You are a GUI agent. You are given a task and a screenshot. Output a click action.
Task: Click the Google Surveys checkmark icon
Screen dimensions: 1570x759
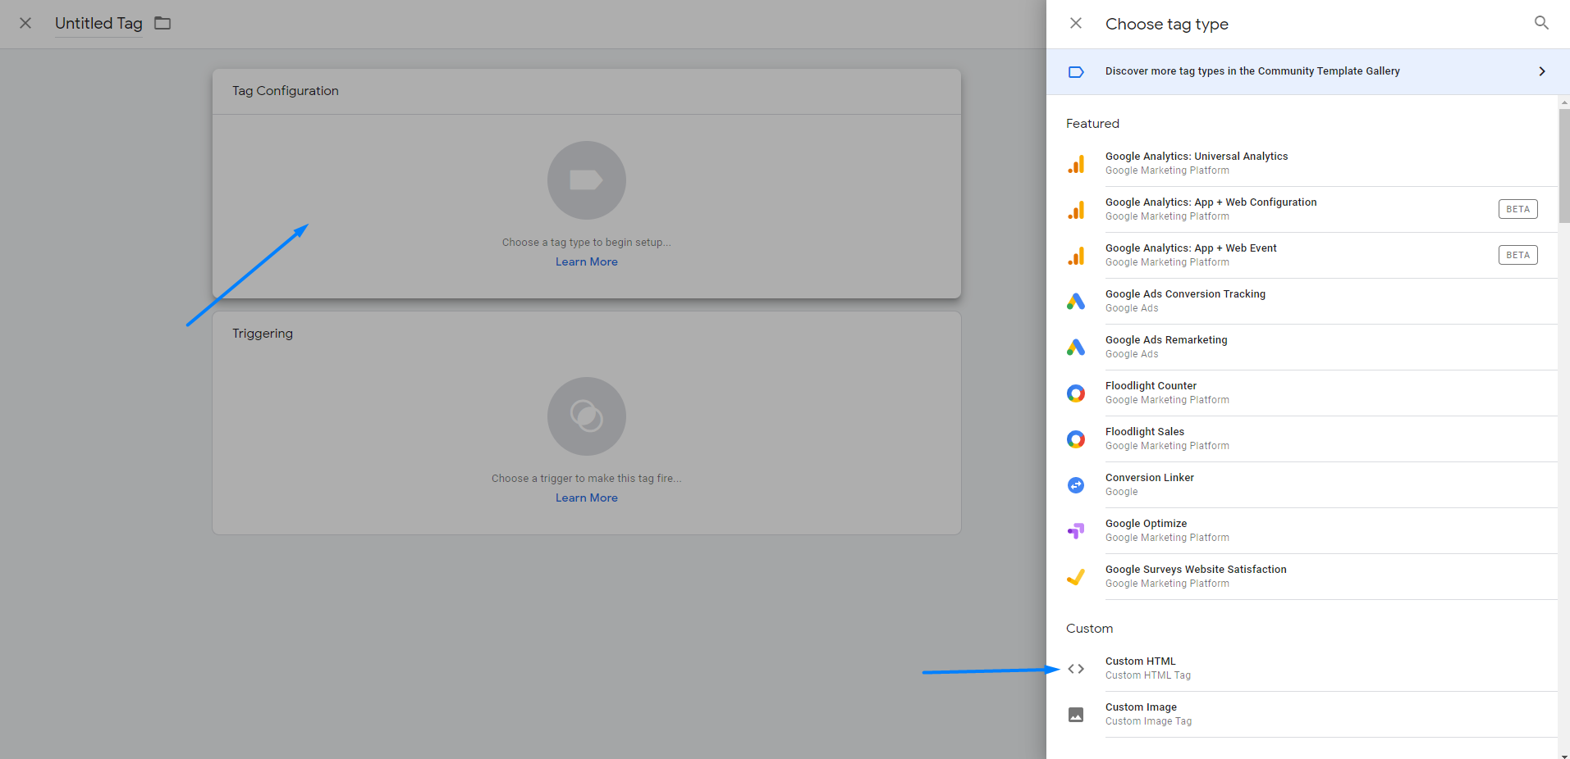(1076, 577)
